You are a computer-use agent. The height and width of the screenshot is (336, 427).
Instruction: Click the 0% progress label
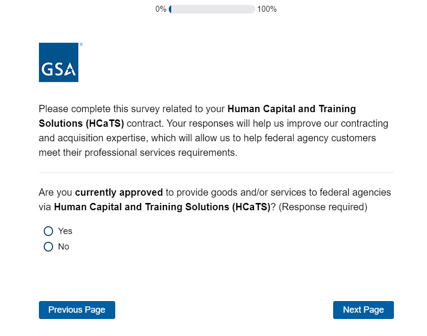pyautogui.click(x=161, y=9)
